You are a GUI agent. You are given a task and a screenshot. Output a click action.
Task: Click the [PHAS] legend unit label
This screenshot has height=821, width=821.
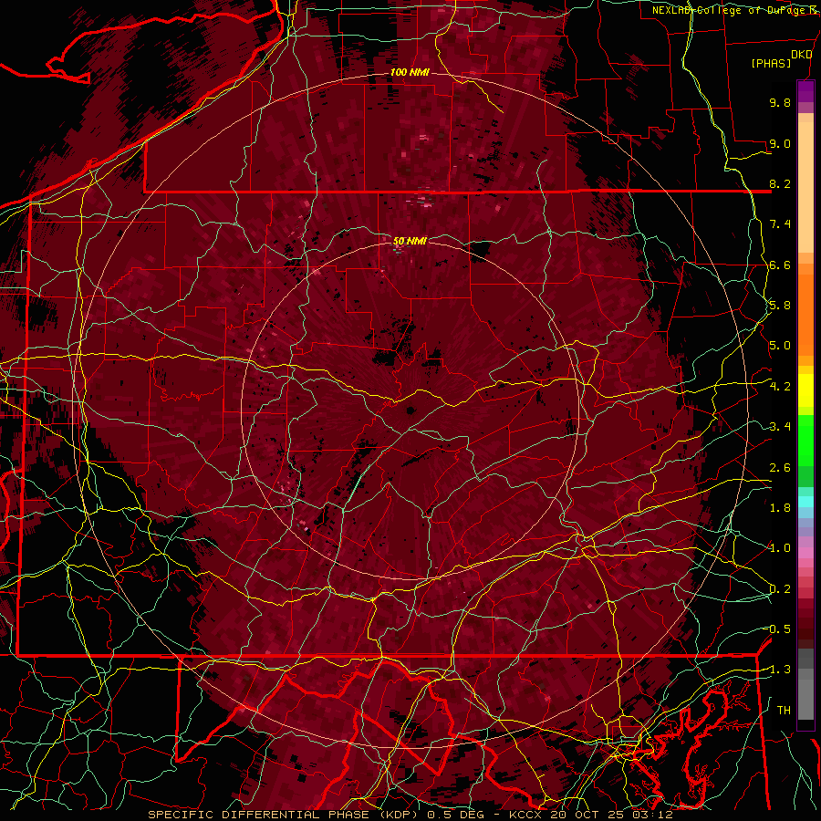[771, 63]
